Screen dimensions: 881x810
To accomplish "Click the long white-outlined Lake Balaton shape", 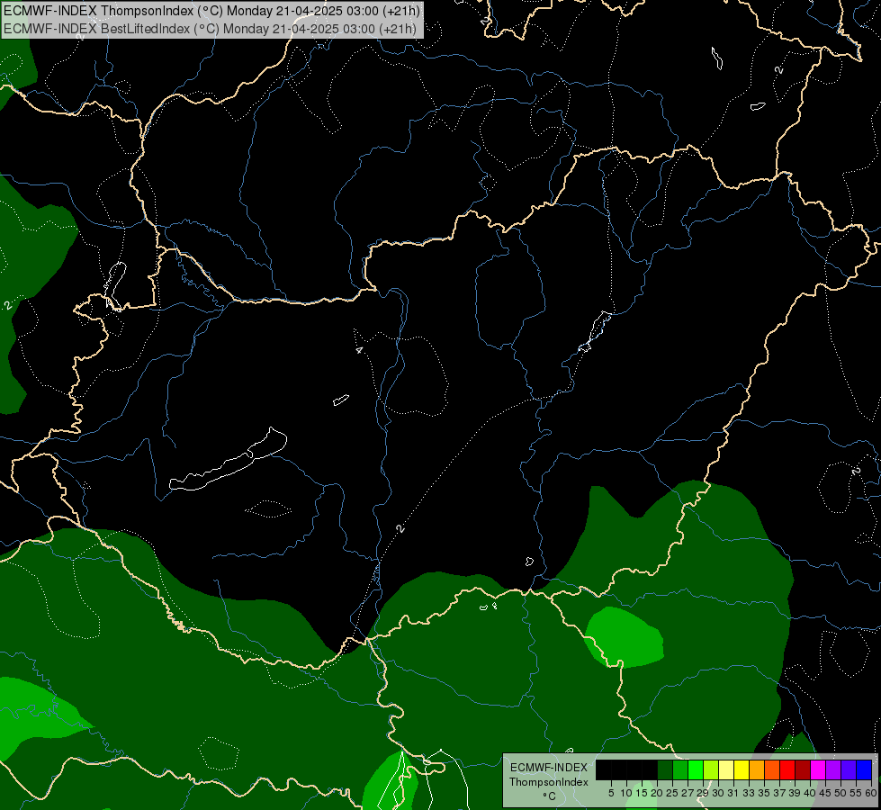I will pos(229,461).
